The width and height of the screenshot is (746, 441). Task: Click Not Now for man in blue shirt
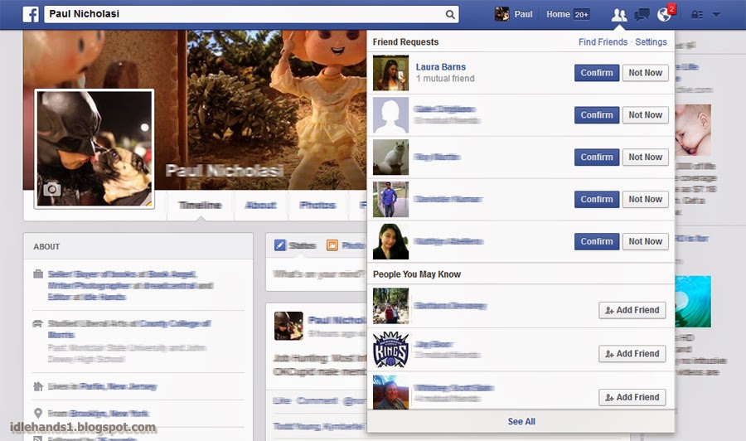(x=645, y=199)
